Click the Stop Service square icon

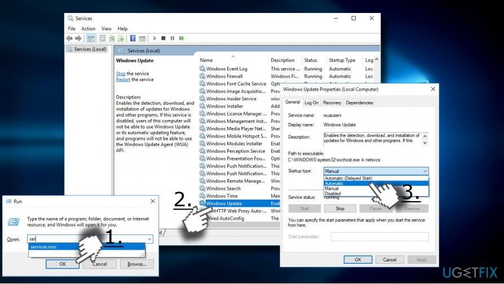click(163, 38)
